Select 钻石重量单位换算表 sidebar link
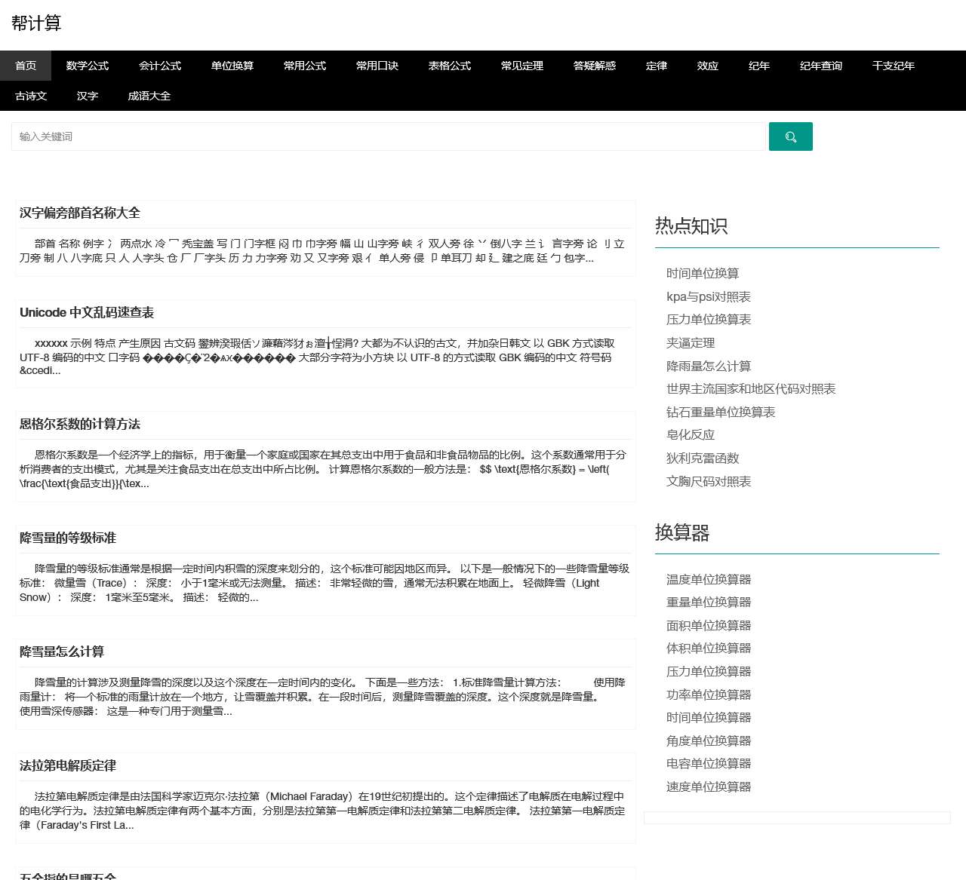Image resolution: width=966 pixels, height=880 pixels. point(720,412)
